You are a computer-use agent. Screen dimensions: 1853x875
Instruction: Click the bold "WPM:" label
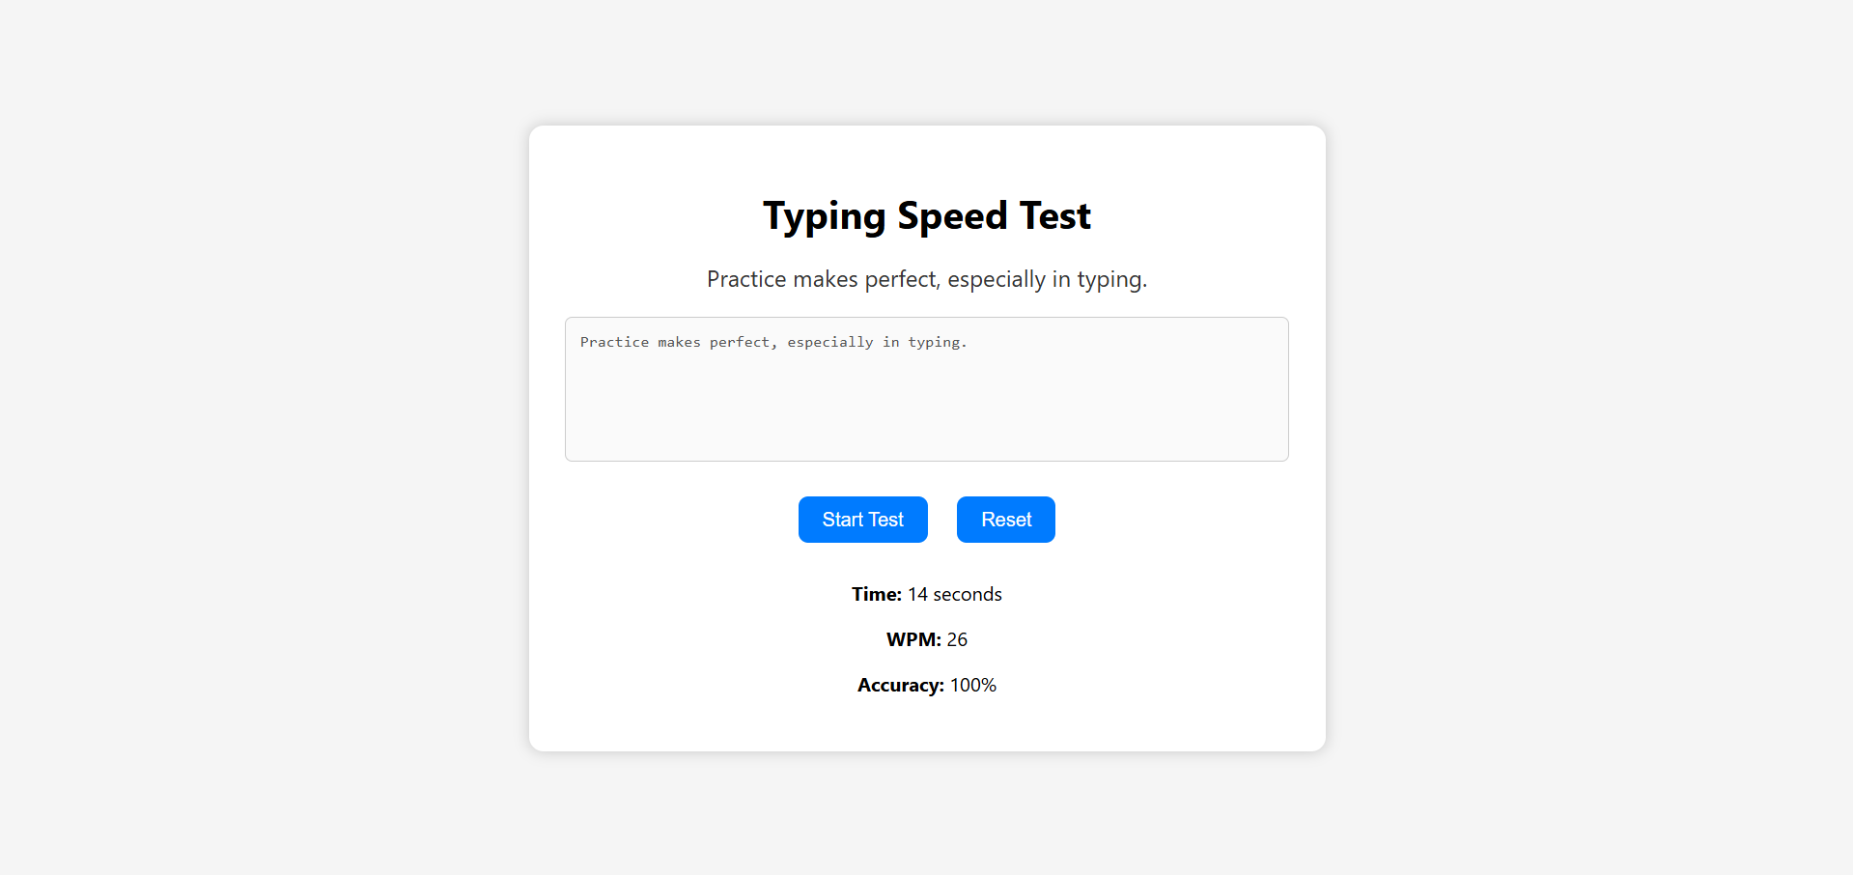point(912,639)
